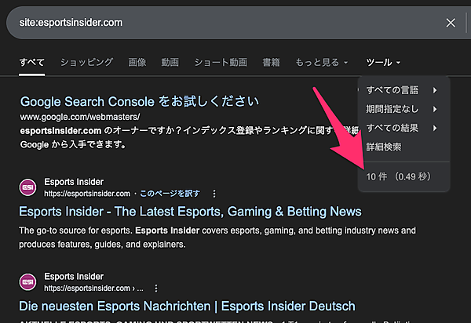The width and height of the screenshot is (471, 323).
Task: Expand the すべての結果 submenu
Action: (403, 128)
